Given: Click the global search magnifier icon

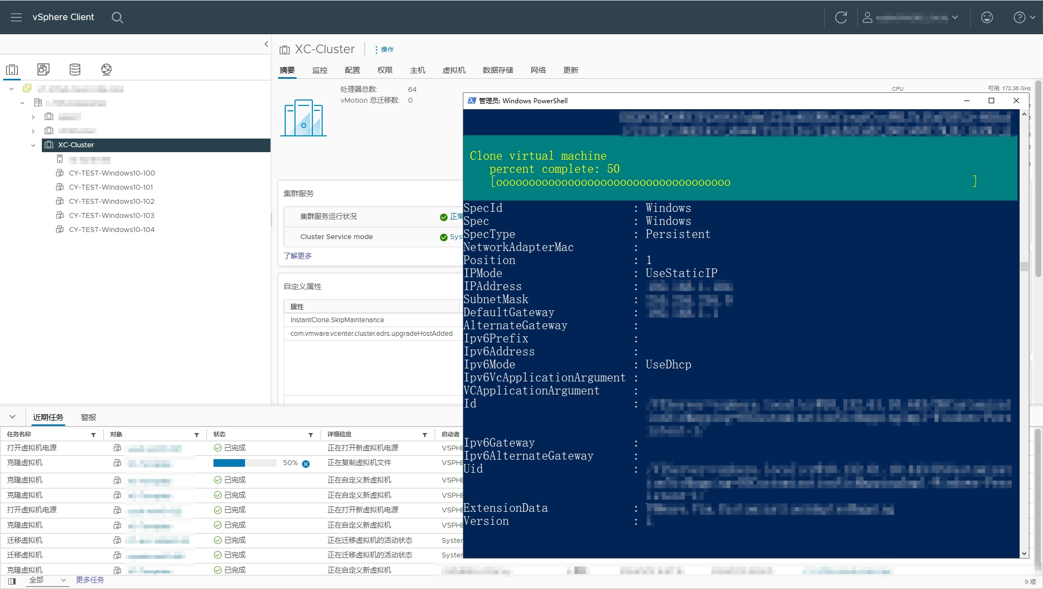Looking at the screenshot, I should click(117, 17).
